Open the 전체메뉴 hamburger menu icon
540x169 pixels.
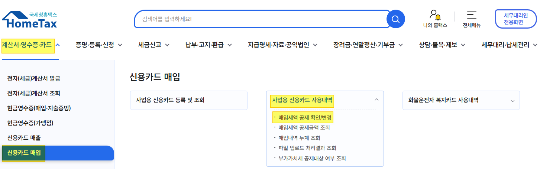tap(472, 15)
